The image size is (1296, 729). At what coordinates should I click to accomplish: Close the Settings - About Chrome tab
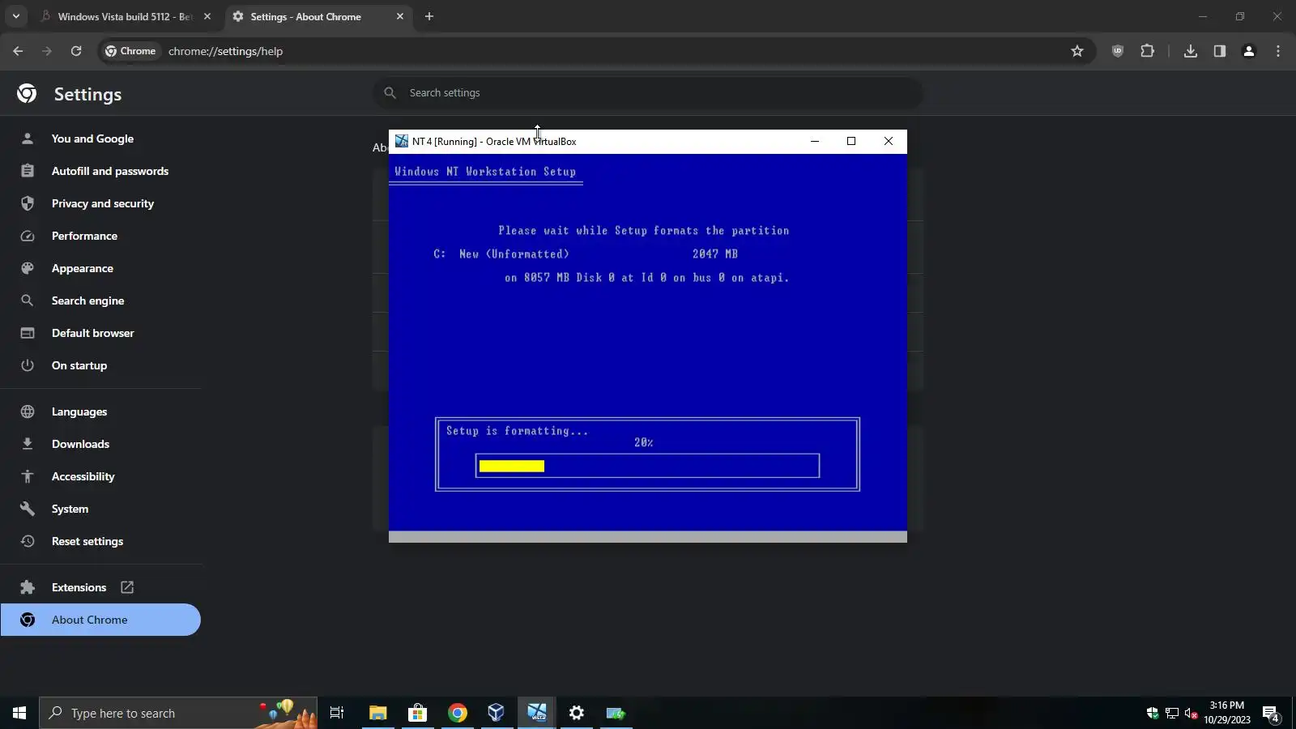400,16
